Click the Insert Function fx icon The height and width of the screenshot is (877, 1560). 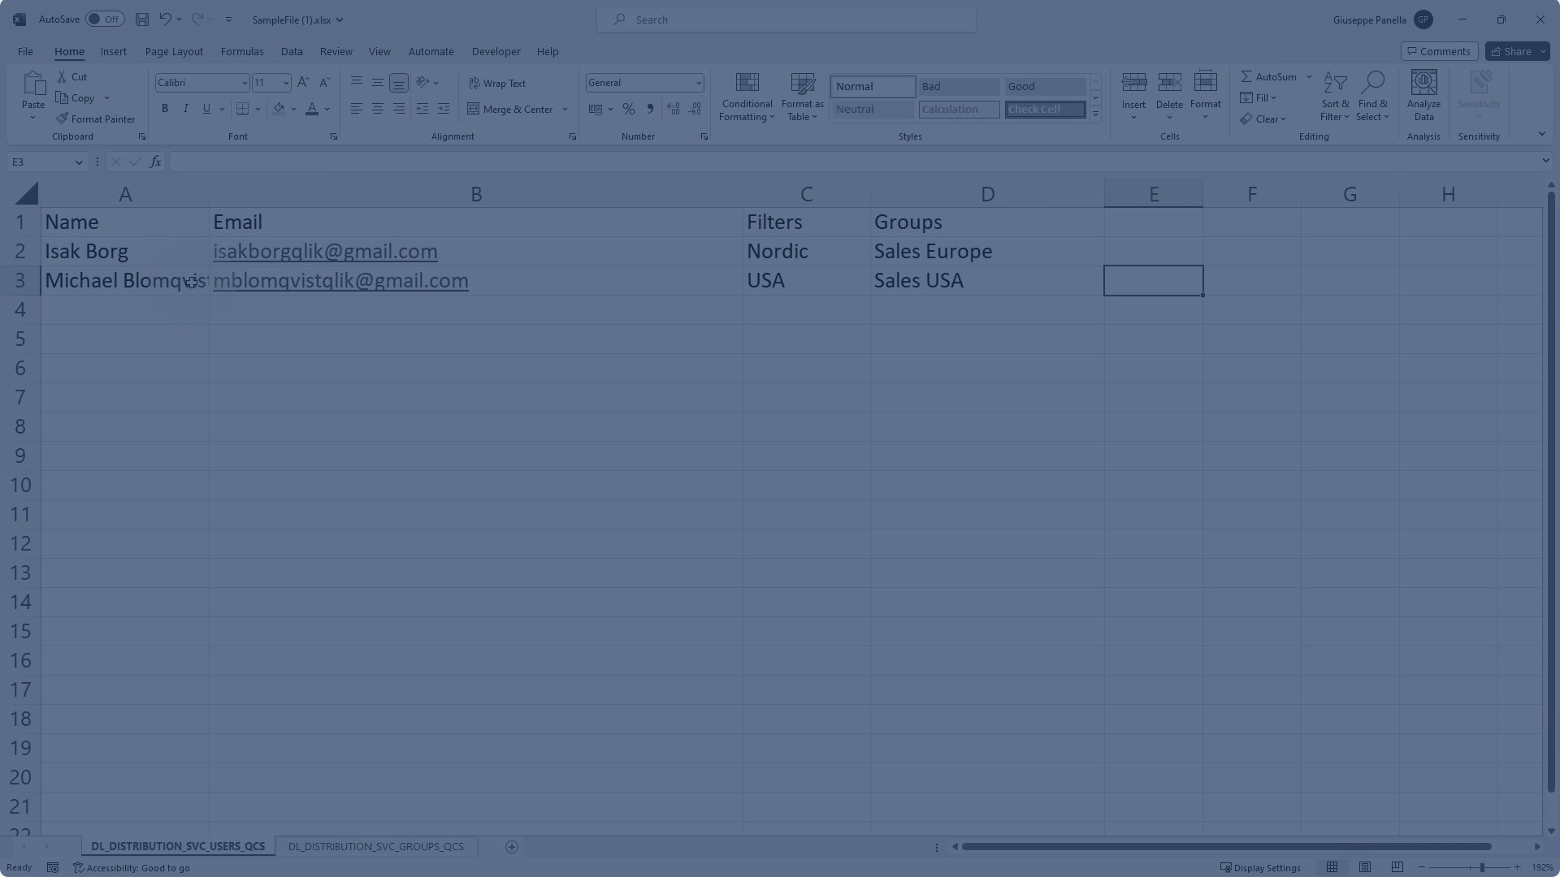click(155, 162)
